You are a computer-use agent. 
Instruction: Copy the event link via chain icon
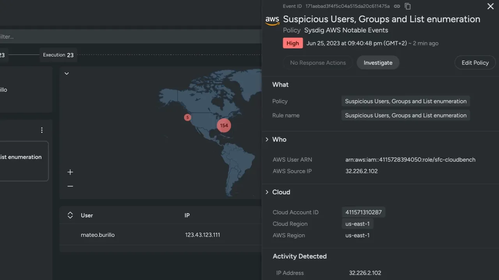point(397,6)
